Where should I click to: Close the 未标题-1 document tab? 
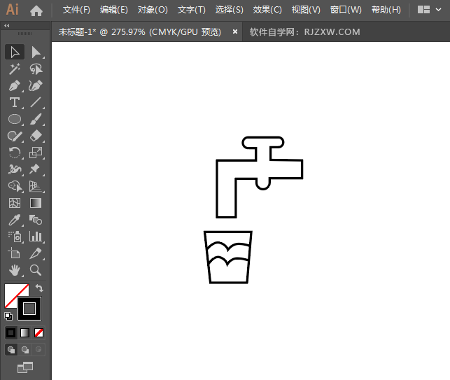coord(235,31)
